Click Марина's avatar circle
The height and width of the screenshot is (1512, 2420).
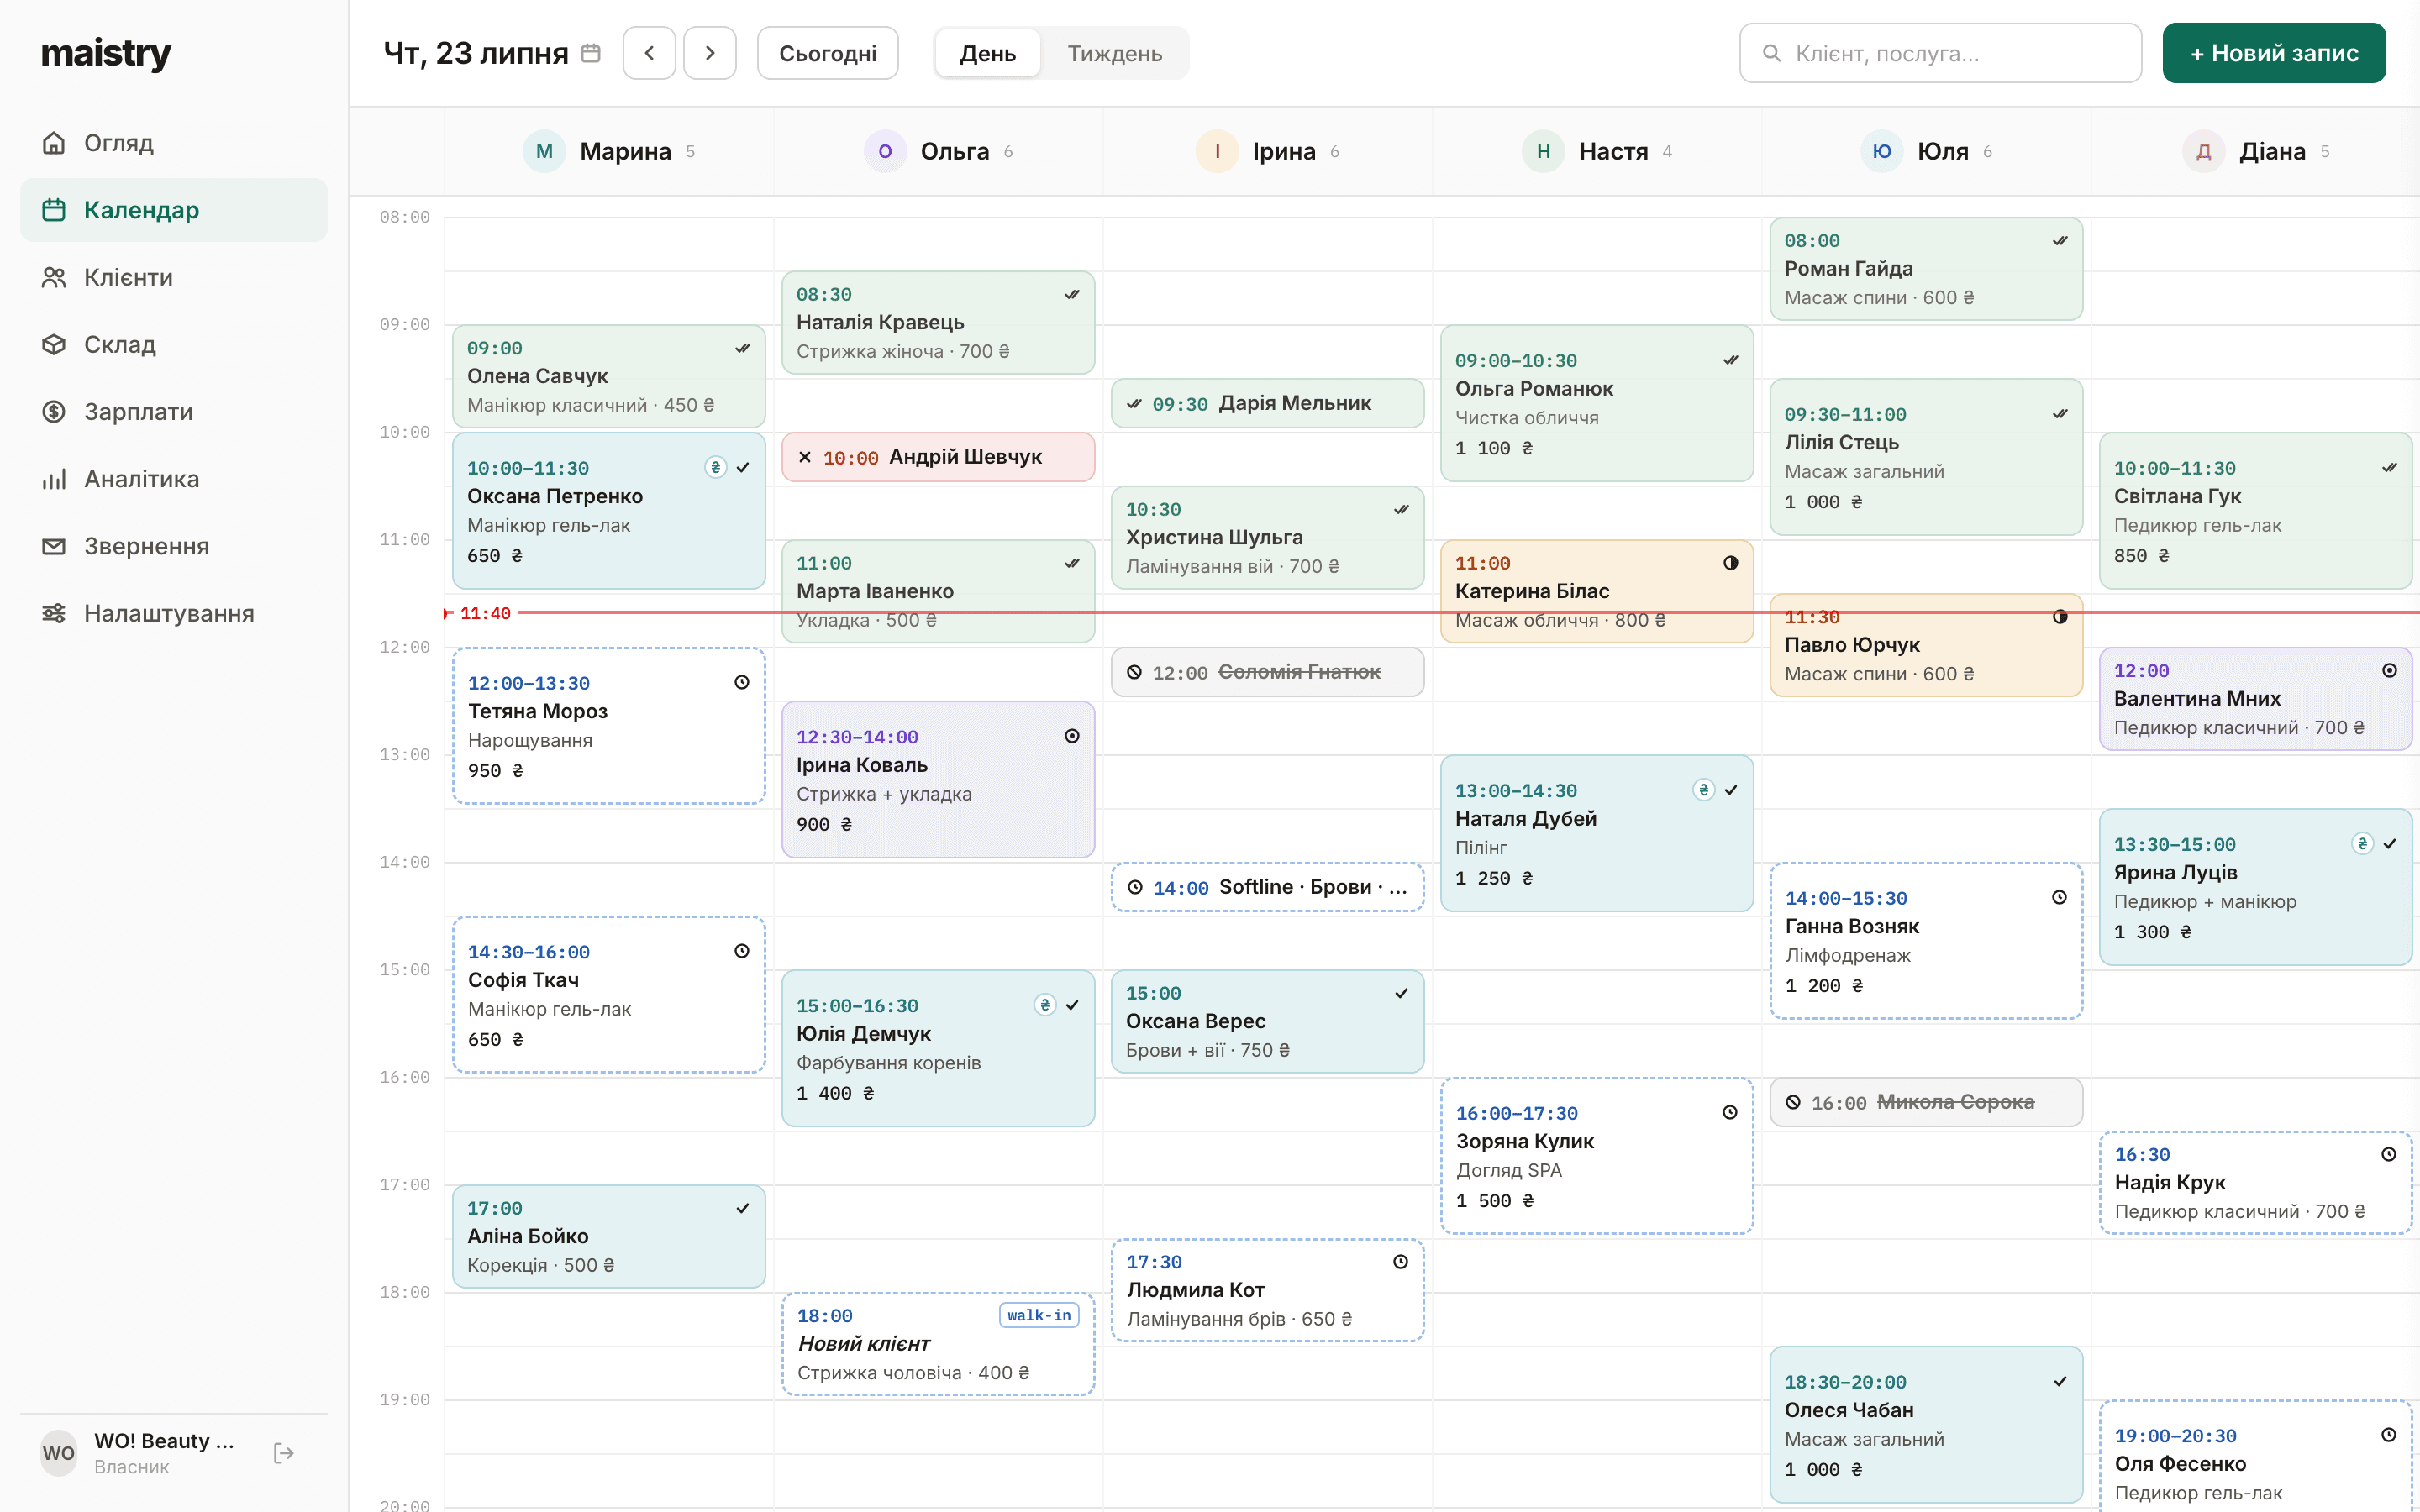(x=544, y=151)
